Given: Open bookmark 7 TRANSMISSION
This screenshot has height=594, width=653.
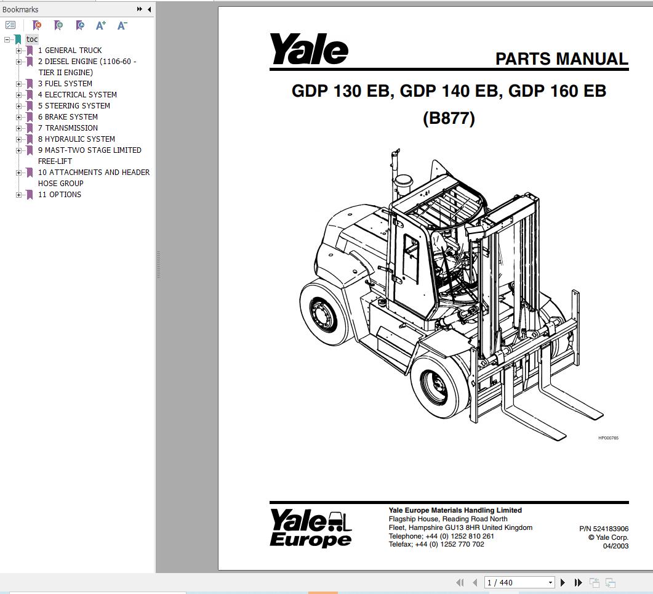Looking at the screenshot, I should (x=68, y=128).
